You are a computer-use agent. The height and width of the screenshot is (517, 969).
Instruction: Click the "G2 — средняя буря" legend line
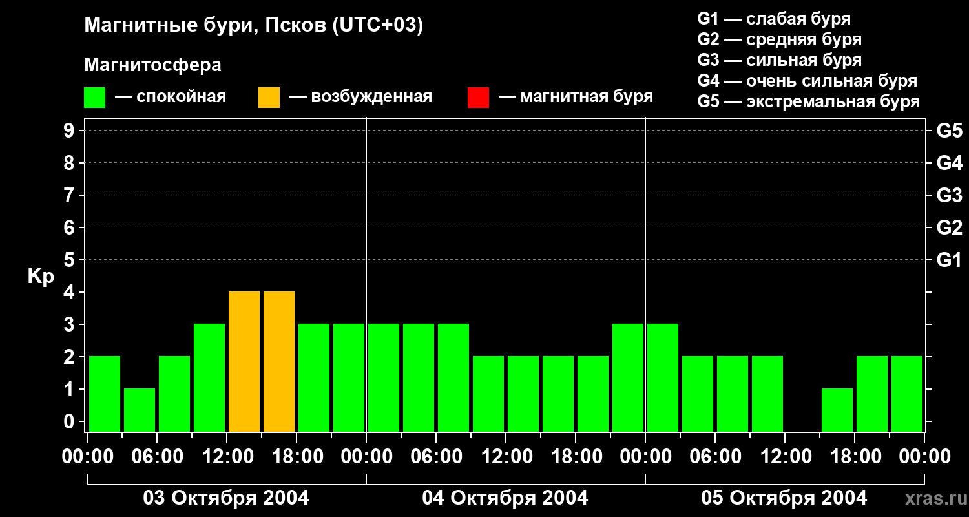pyautogui.click(x=779, y=39)
